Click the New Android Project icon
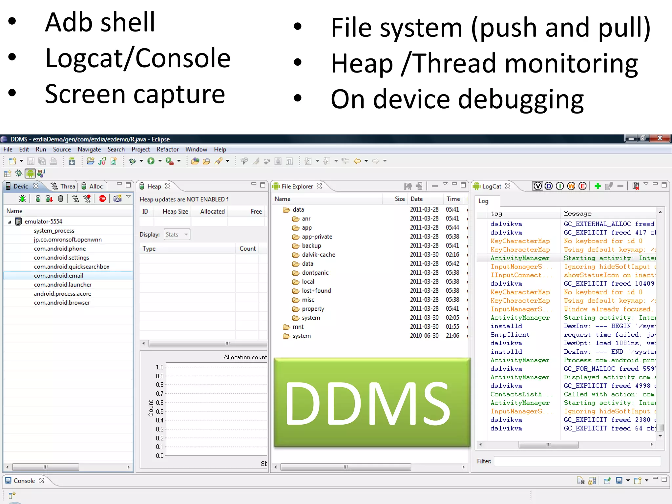This screenshot has width=672, height=504. [x=91, y=161]
